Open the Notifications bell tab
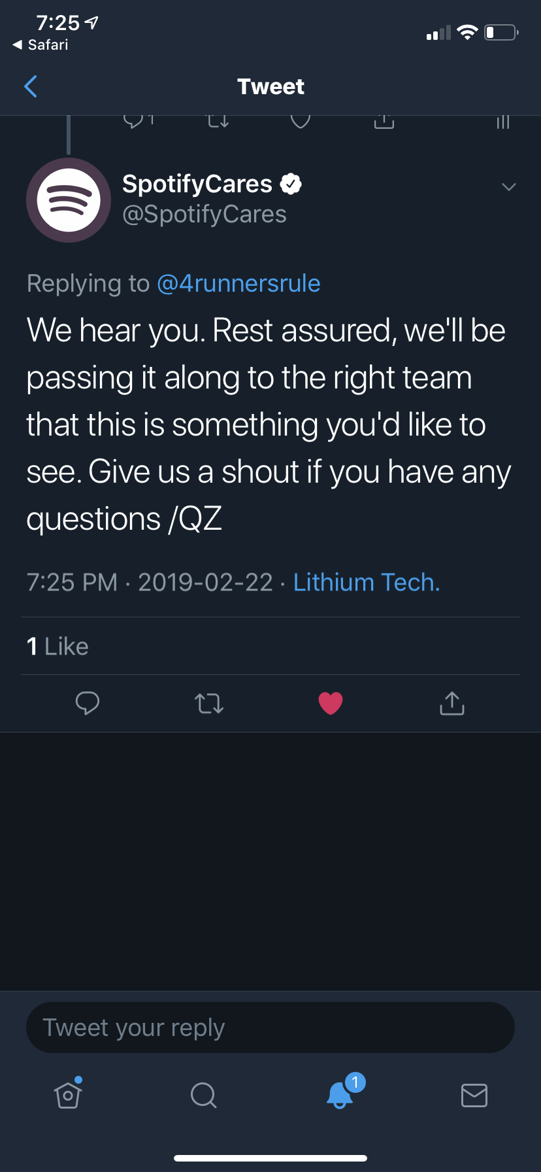Screen dimensions: 541x1172 [x=340, y=1094]
